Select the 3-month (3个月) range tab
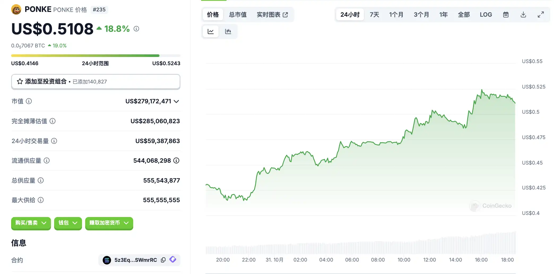554x274 pixels. (421, 15)
